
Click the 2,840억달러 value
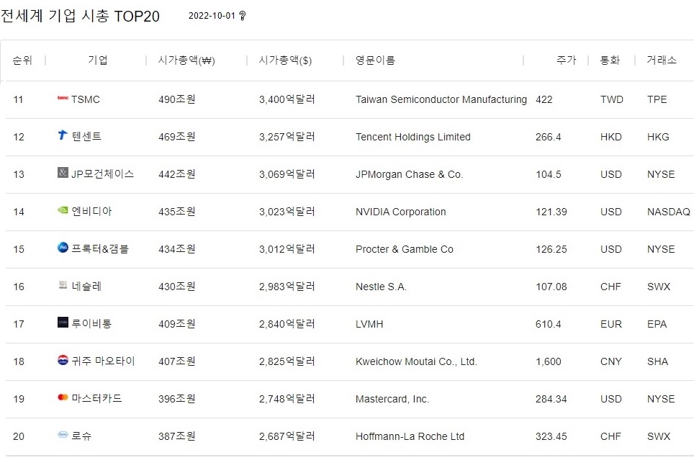click(x=287, y=324)
